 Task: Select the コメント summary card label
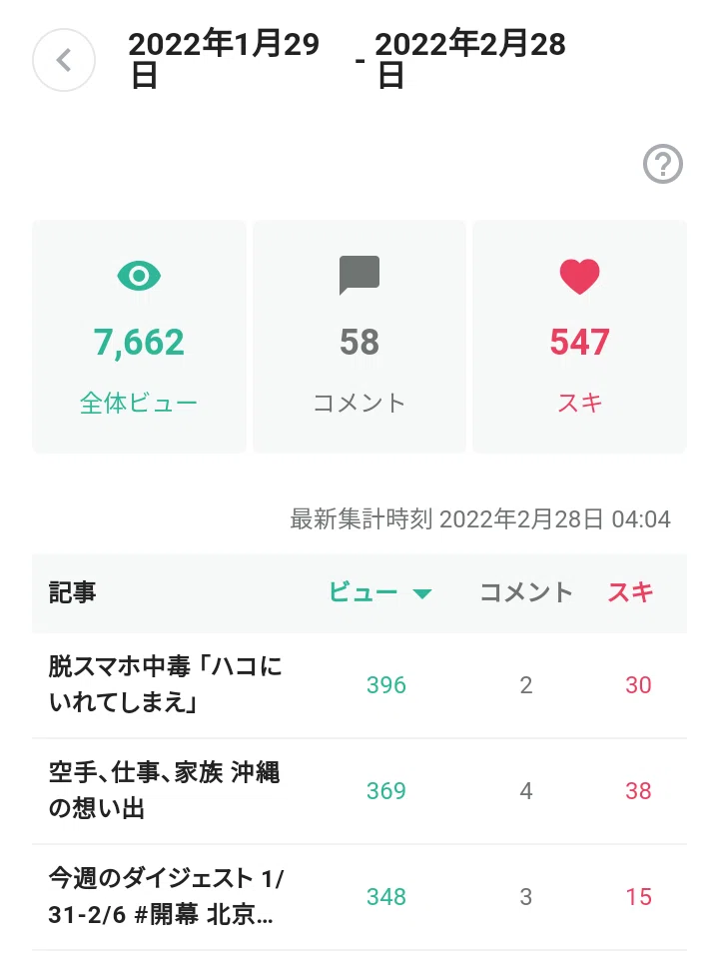[359, 403]
